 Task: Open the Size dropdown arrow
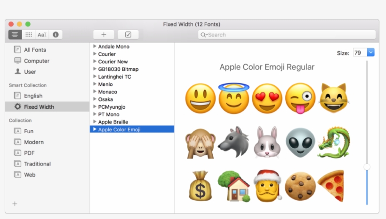pyautogui.click(x=371, y=52)
